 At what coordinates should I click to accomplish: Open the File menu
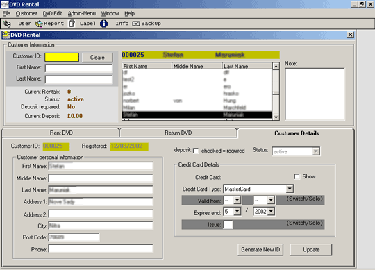pyautogui.click(x=6, y=13)
